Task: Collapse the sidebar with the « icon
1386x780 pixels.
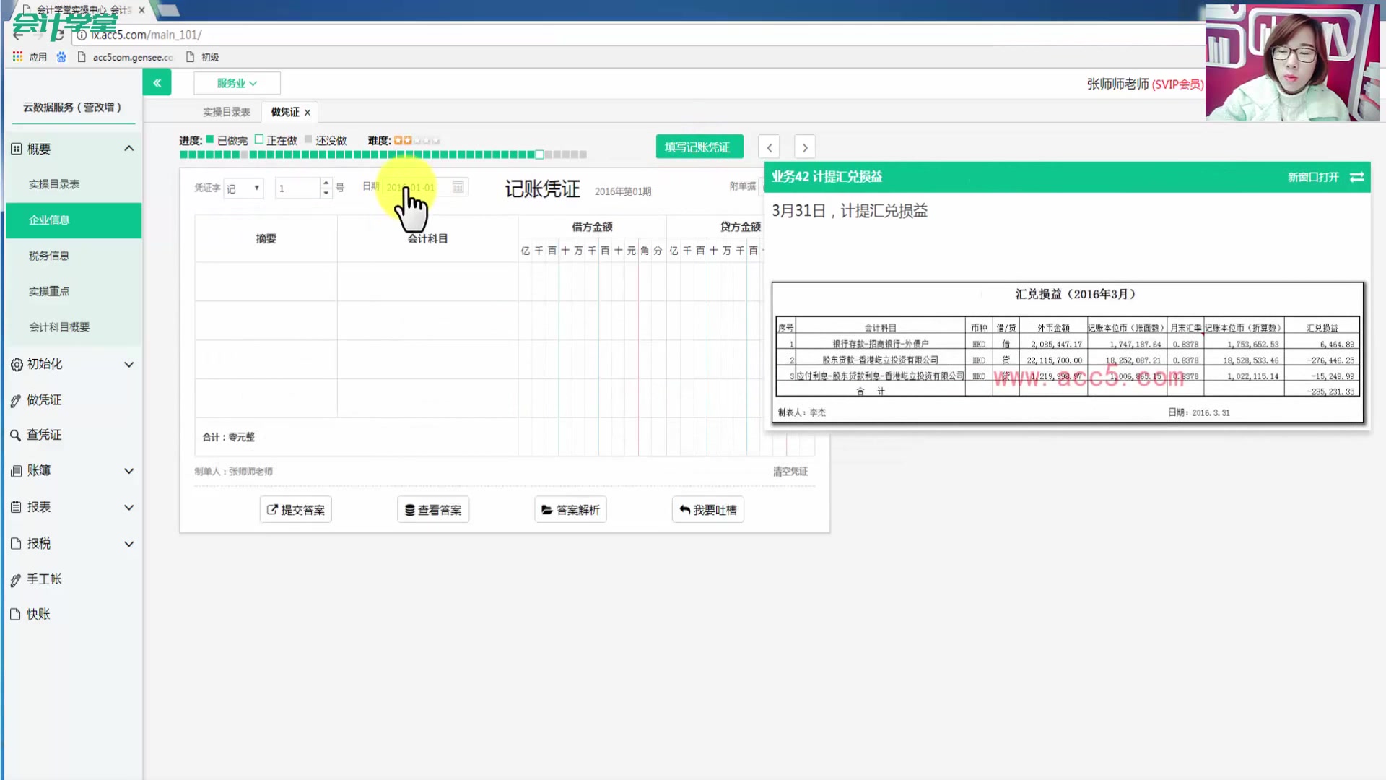Action: [157, 82]
